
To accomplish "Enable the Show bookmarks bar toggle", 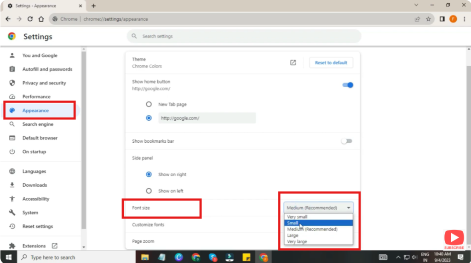I will pos(346,141).
